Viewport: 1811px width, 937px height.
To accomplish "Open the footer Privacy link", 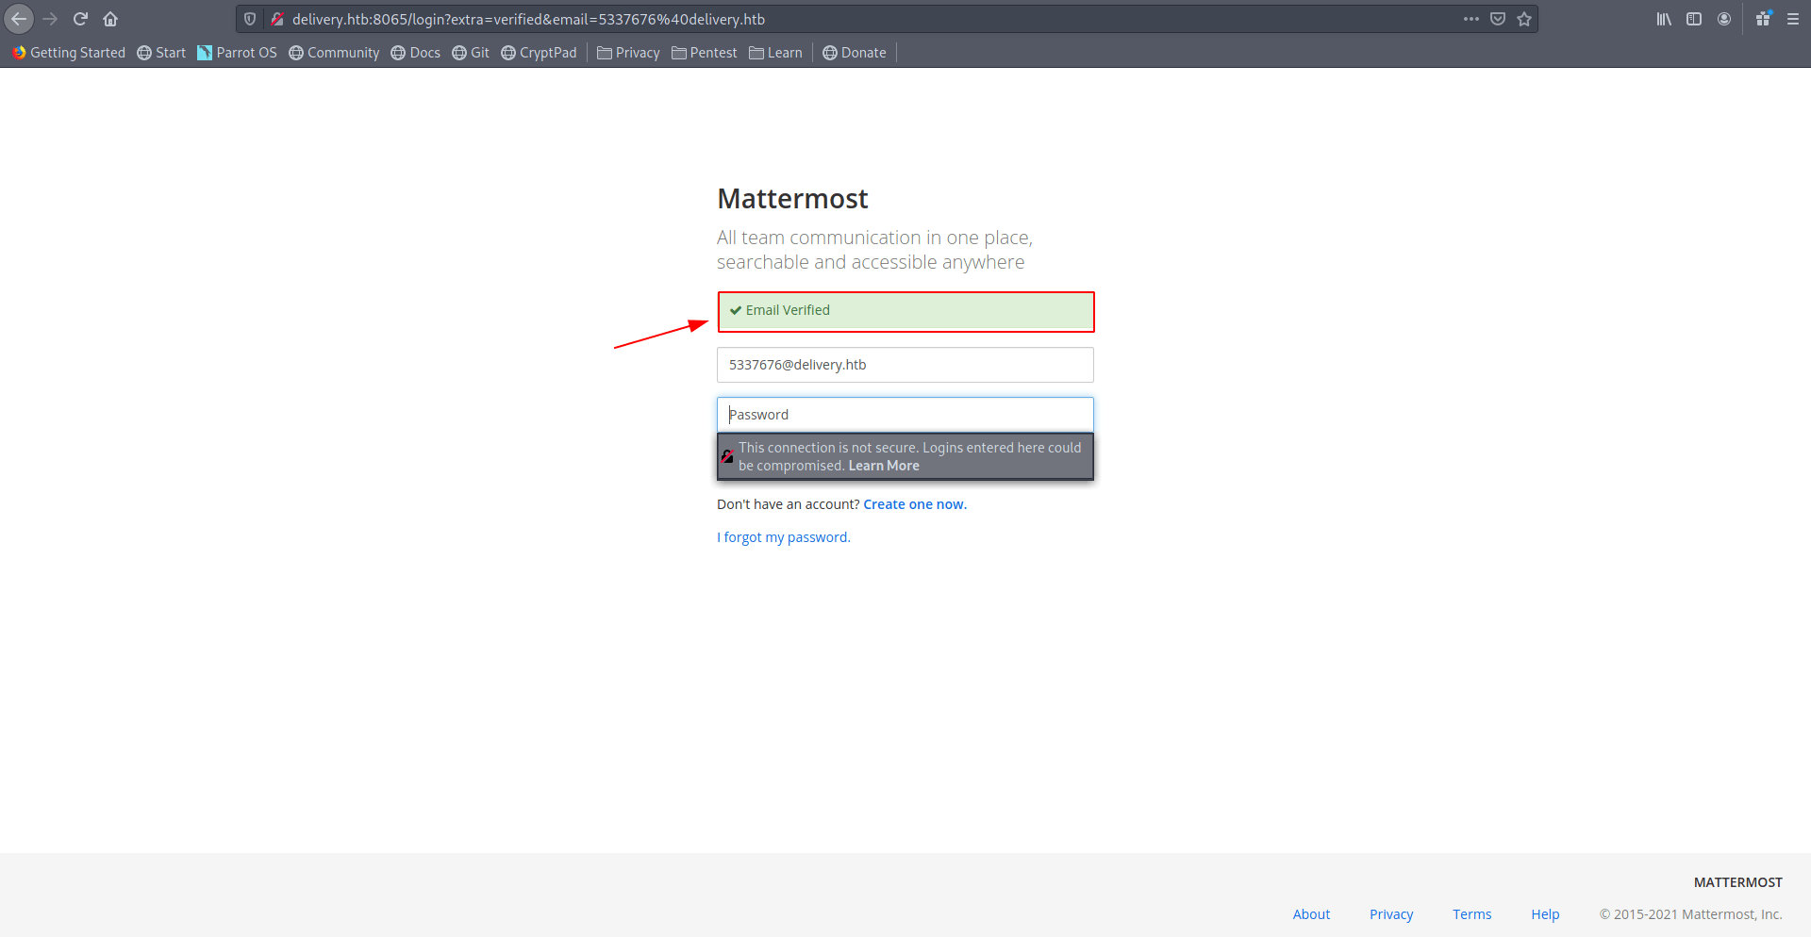I will [x=1391, y=914].
